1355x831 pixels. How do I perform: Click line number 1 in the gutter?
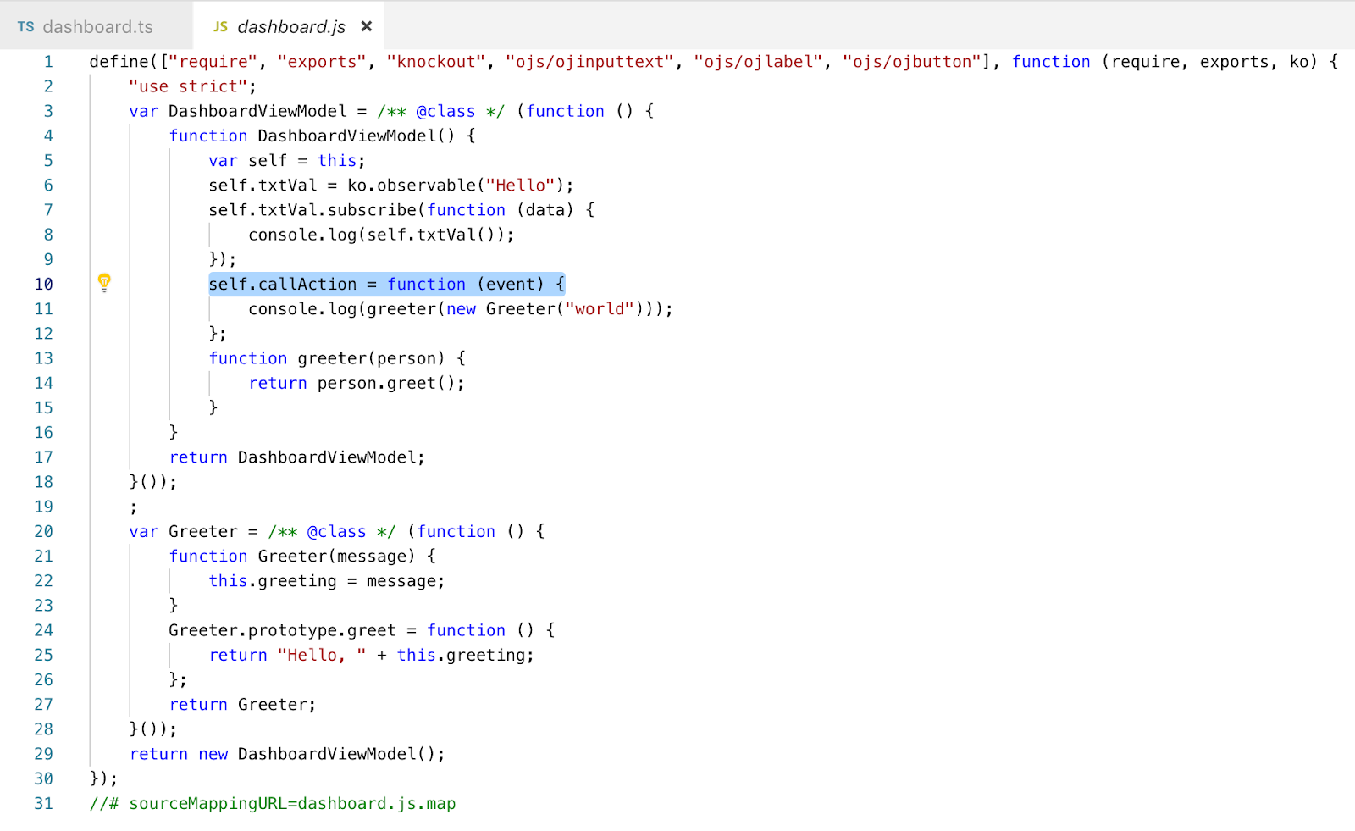(x=48, y=61)
